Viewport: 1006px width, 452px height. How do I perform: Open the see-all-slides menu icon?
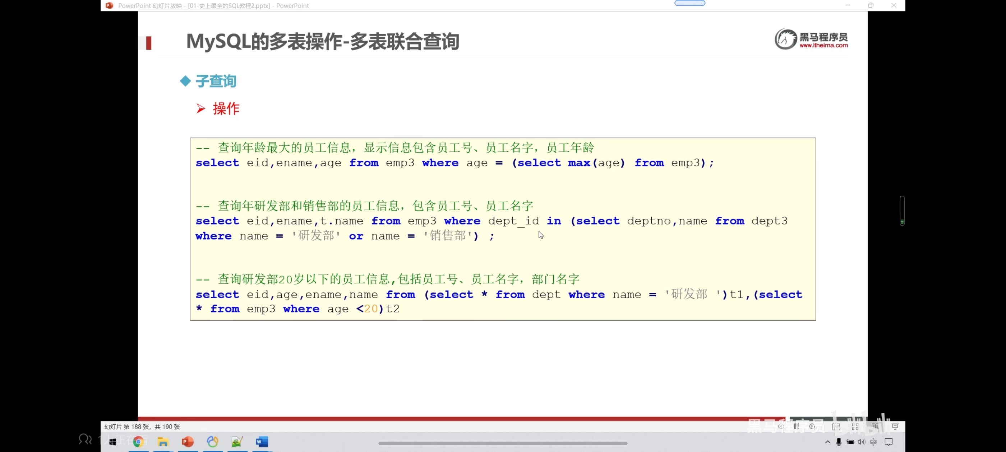797,427
